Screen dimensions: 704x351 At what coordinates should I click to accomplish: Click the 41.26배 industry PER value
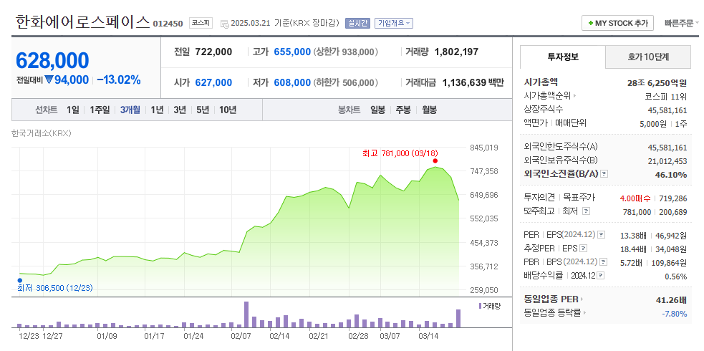pos(672,300)
